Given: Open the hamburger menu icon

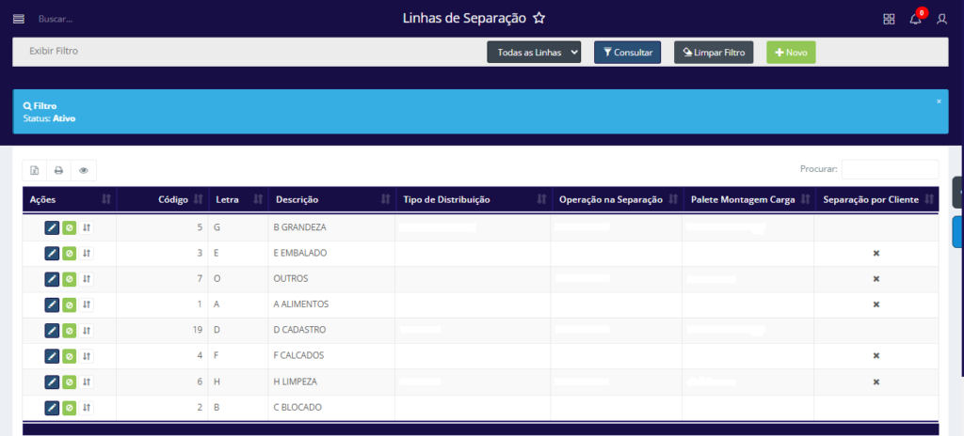Looking at the screenshot, I should point(19,19).
